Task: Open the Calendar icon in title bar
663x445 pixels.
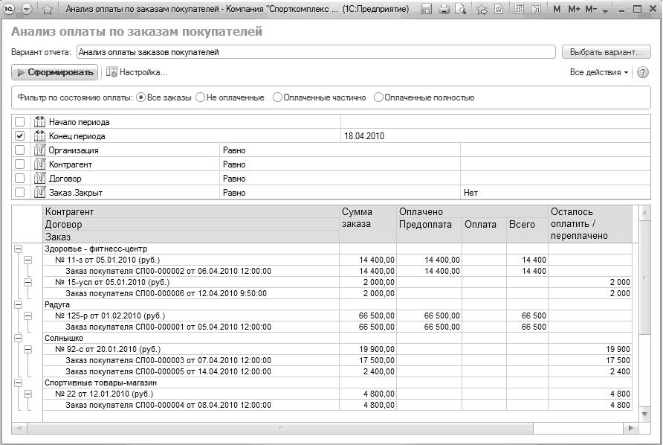Action: coord(536,9)
